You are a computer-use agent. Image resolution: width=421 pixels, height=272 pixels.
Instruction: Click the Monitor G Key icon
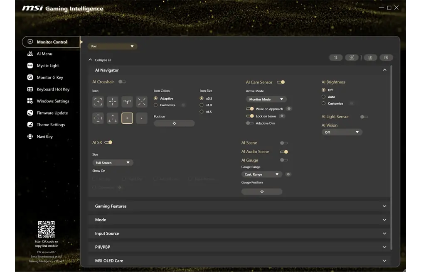(30, 77)
